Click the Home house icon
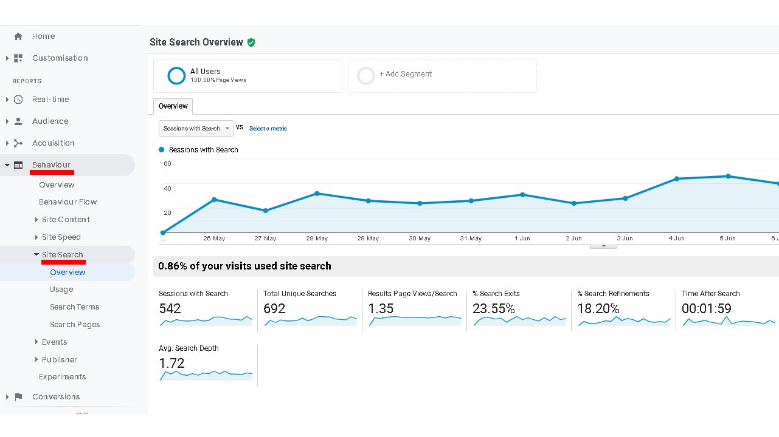779x437 pixels. tap(18, 36)
